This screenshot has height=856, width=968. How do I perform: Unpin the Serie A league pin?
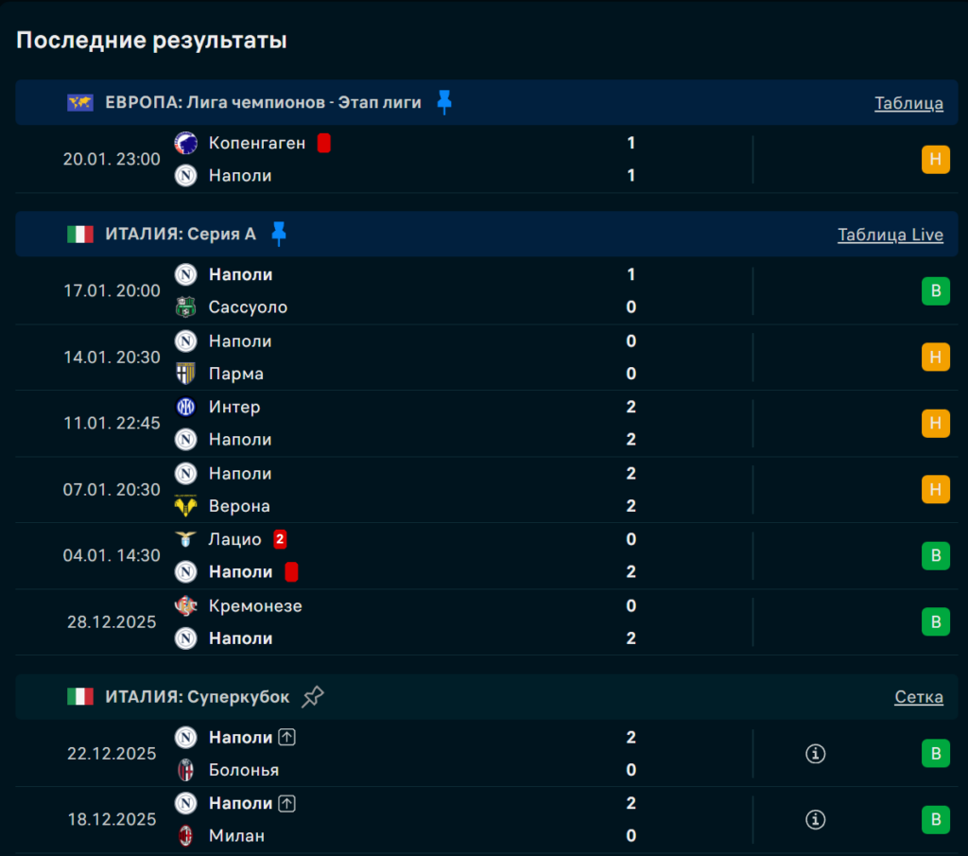coord(278,234)
